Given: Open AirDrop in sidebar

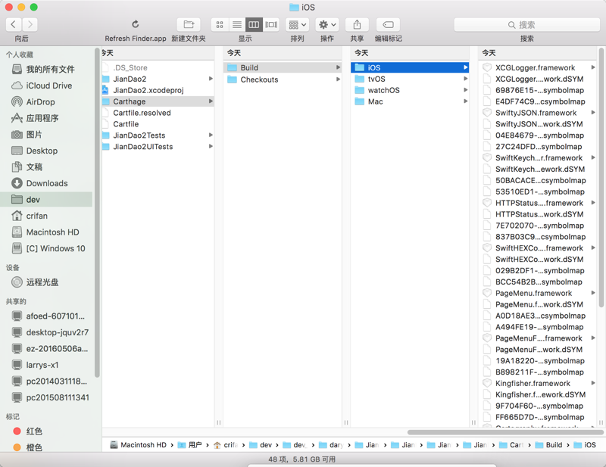Looking at the screenshot, I should 46,102.
